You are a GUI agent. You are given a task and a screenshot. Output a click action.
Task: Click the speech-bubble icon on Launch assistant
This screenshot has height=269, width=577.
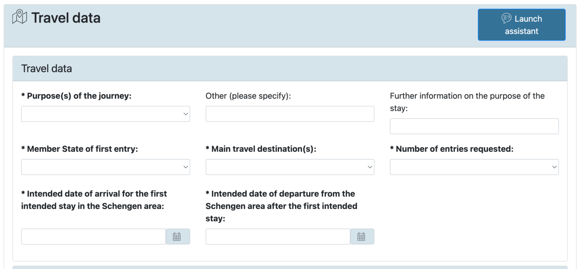coord(506,18)
